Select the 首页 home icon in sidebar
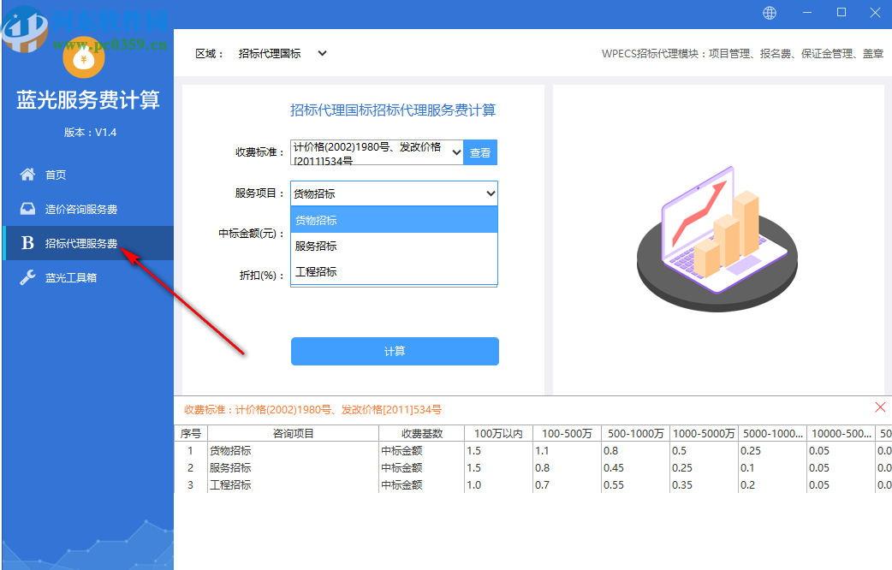Viewport: 892px width, 570px height. click(27, 175)
